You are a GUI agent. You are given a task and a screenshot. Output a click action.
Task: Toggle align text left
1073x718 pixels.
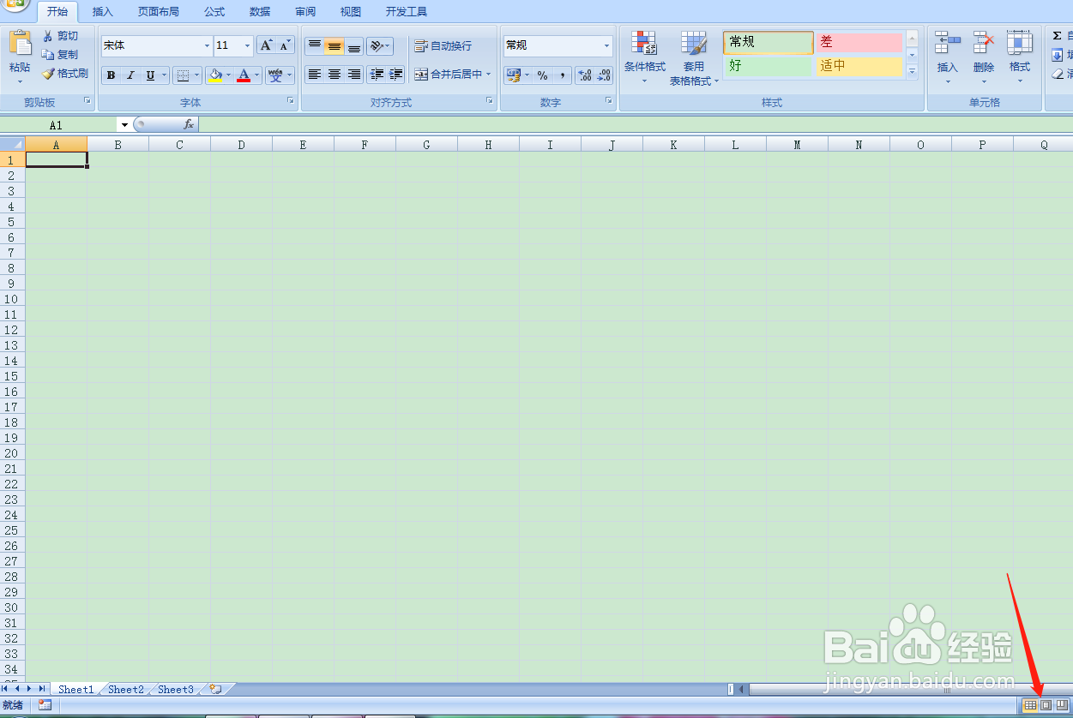coord(315,75)
